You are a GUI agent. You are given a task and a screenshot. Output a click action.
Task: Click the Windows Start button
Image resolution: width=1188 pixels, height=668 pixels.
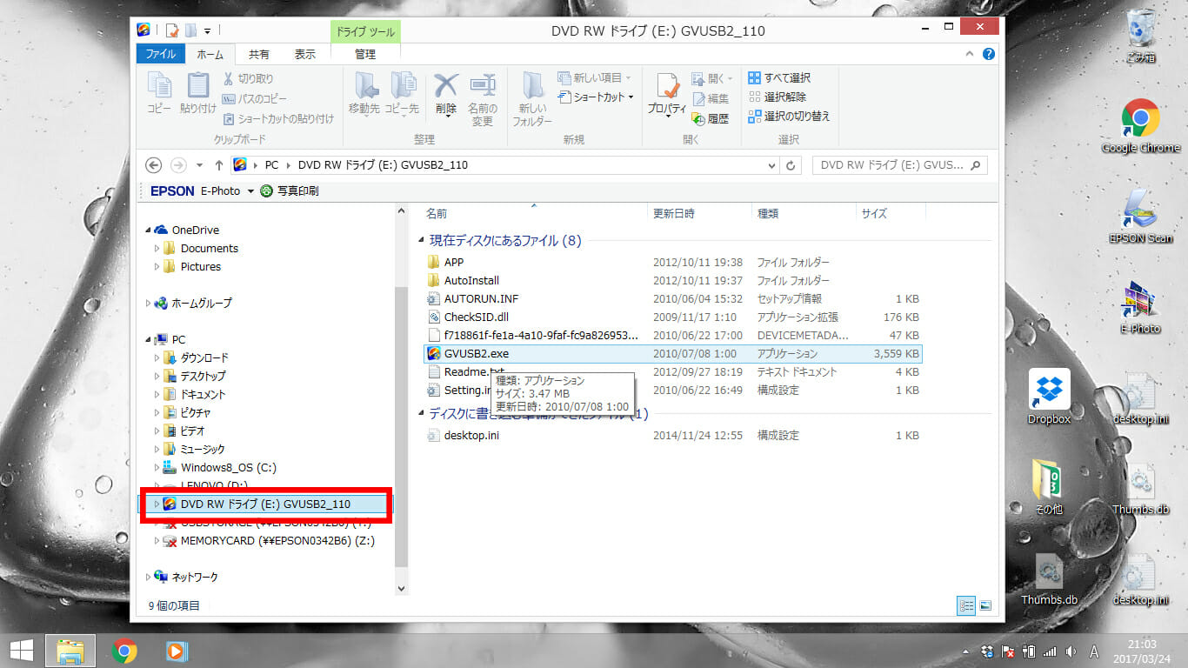[x=21, y=651]
